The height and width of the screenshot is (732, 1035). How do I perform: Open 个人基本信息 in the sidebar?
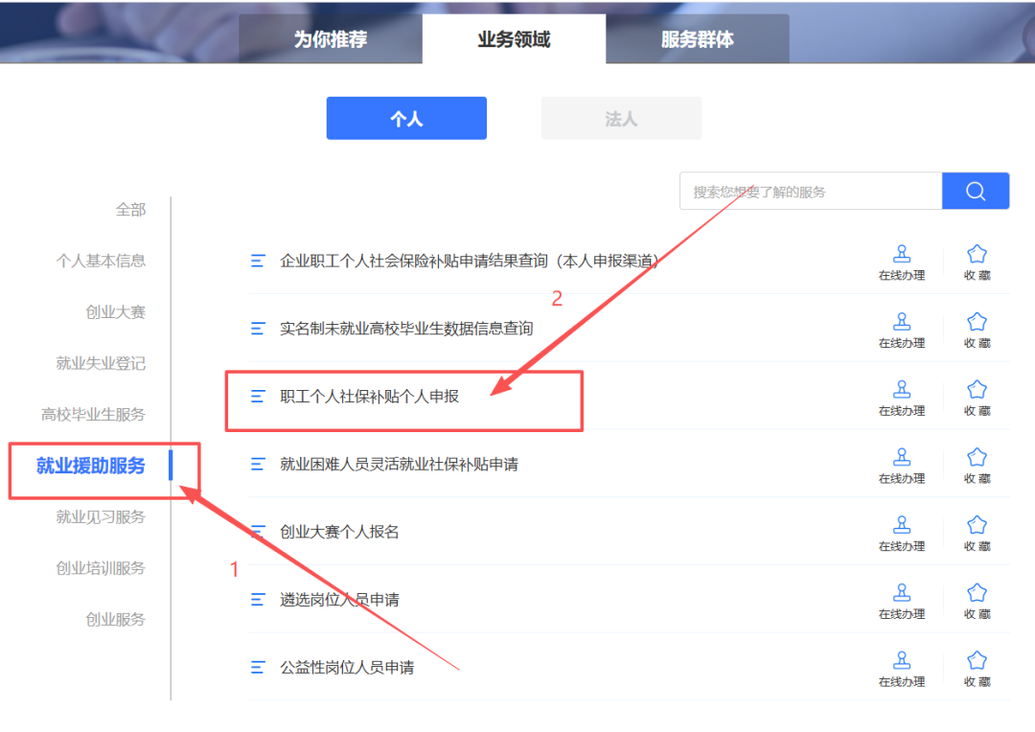(x=101, y=261)
